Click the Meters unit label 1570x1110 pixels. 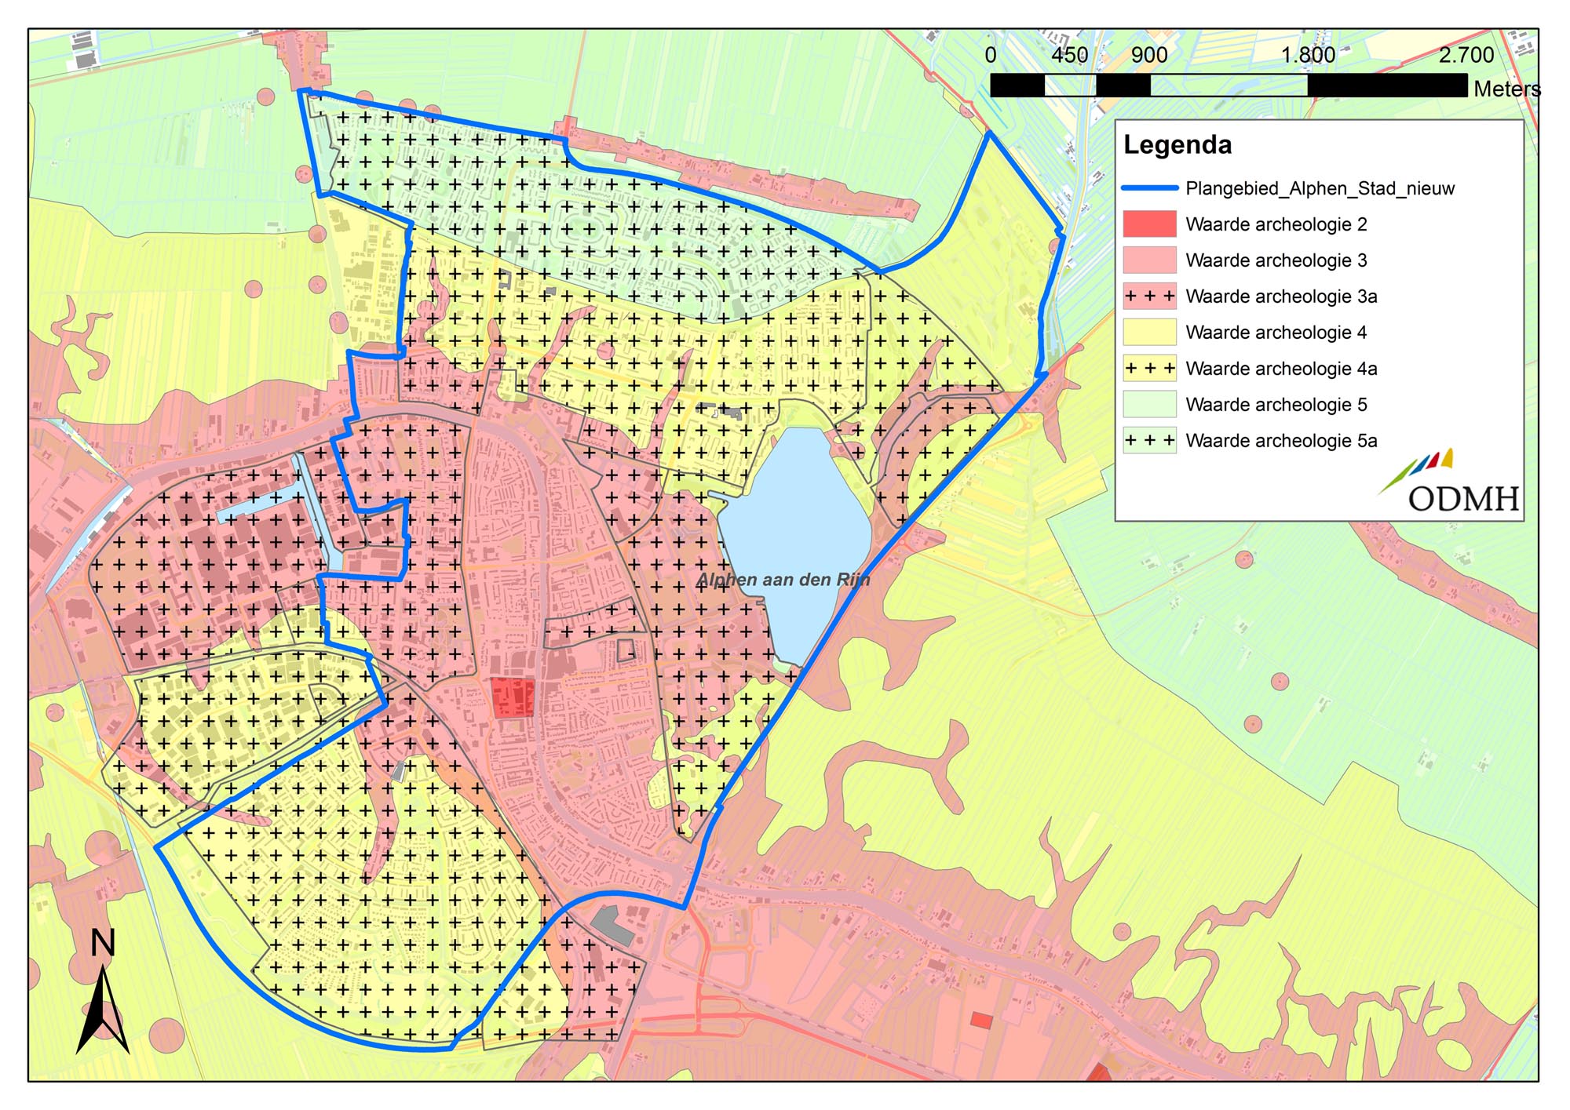[x=1506, y=89]
